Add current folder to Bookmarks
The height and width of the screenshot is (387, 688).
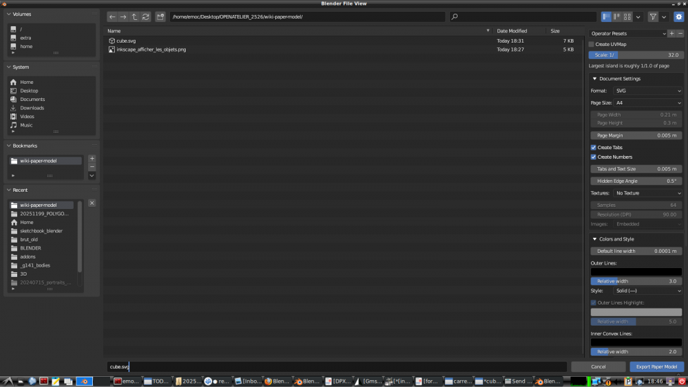click(92, 158)
